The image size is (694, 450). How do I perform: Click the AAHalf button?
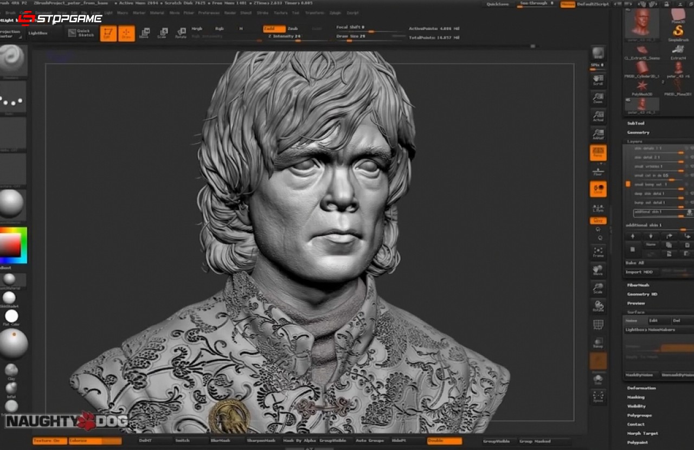tap(598, 134)
